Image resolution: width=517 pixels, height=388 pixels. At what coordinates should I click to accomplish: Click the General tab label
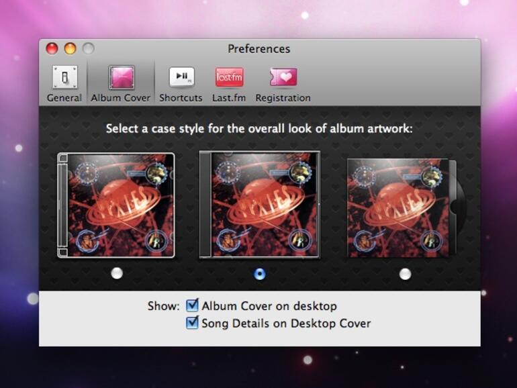64,98
